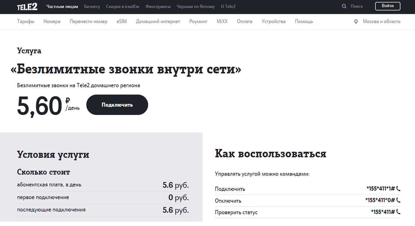The width and height of the screenshot is (415, 226).
Task: Click phone icon next to *155*411*1#
Action: point(398,189)
